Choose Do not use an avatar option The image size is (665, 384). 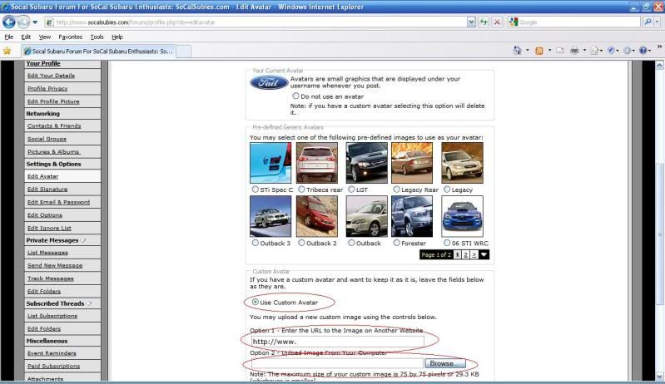295,96
